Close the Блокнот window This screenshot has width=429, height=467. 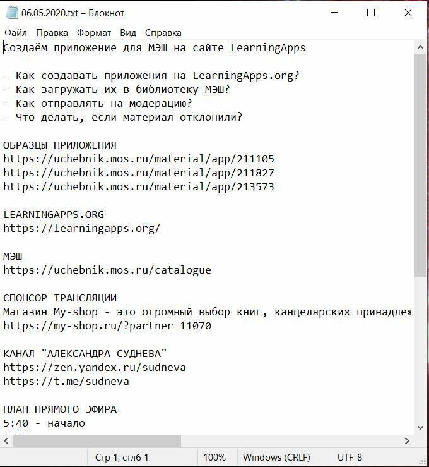click(408, 13)
